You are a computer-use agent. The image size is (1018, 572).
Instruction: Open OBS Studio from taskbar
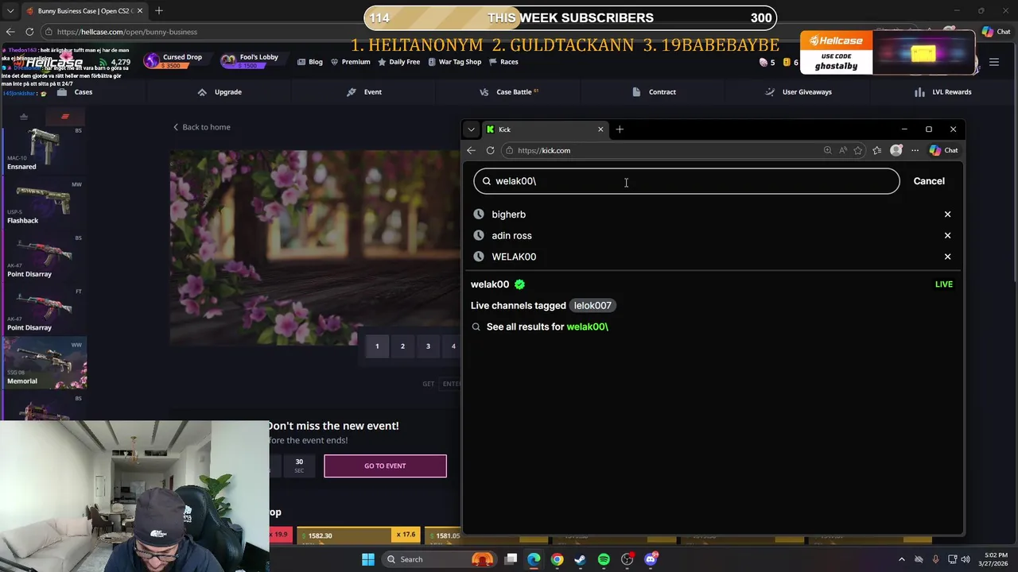[x=628, y=559]
